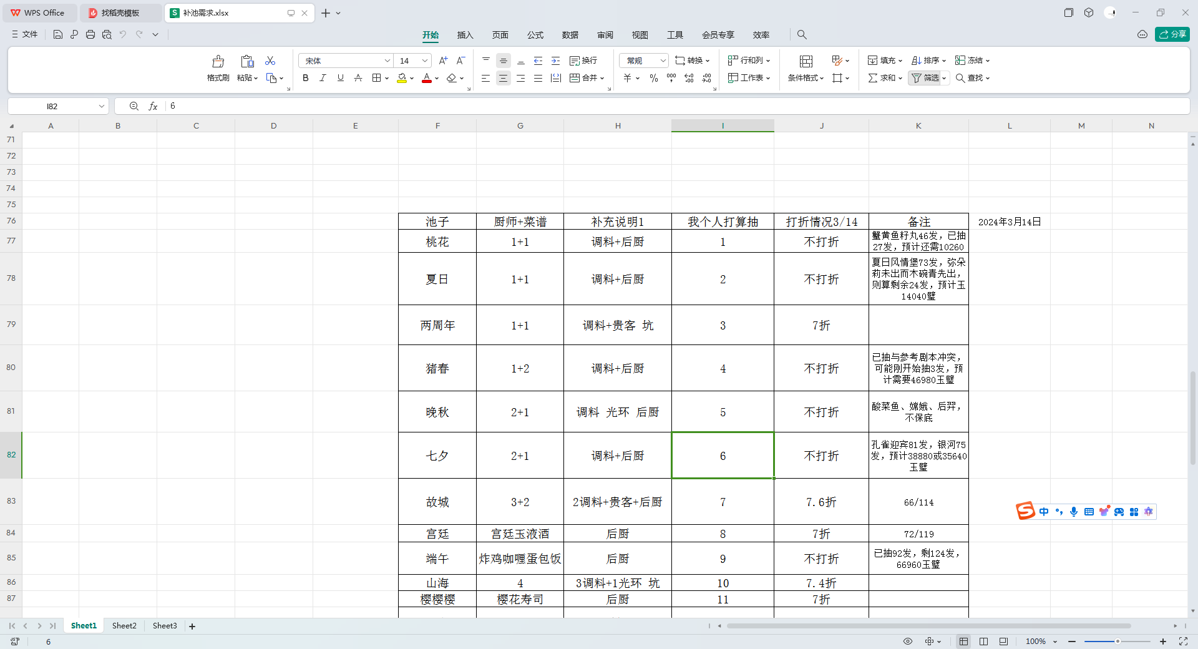Align text right
This screenshot has width=1198, height=649.
pyautogui.click(x=521, y=78)
